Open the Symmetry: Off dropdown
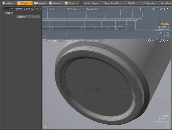The image size is (172, 130). click(113, 3)
